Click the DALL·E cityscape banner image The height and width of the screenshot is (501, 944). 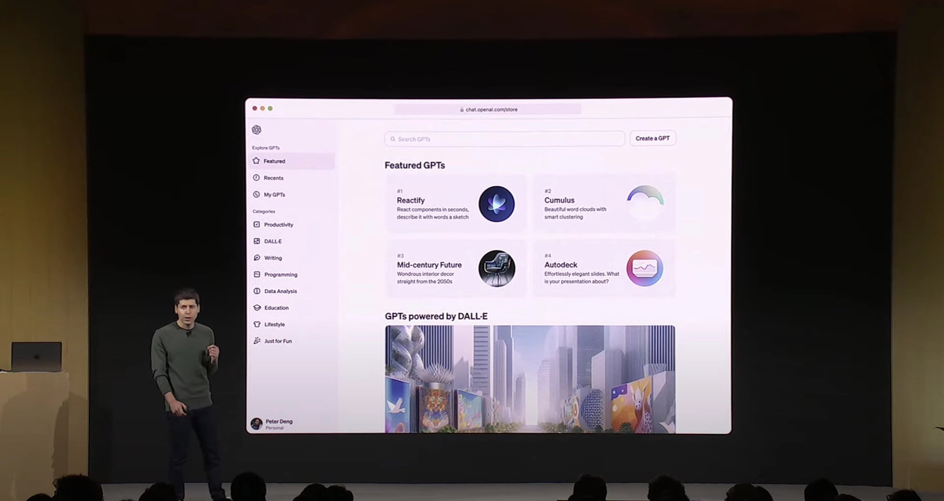[530, 379]
